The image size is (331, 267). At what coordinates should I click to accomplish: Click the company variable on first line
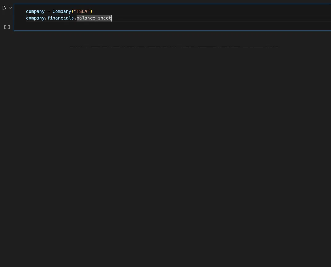pos(35,12)
